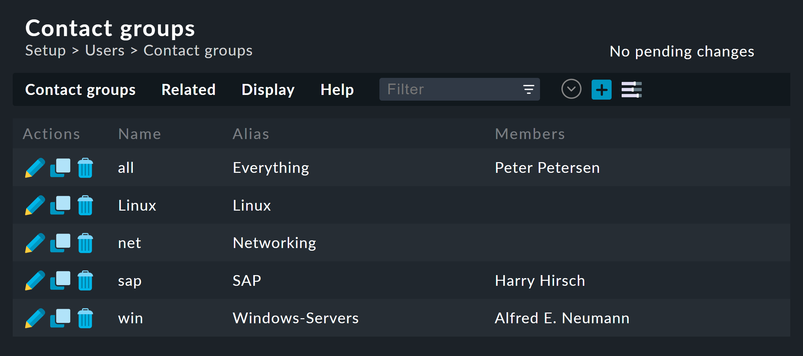Delete the Linux contact group
This screenshot has width=803, height=356.
[85, 205]
